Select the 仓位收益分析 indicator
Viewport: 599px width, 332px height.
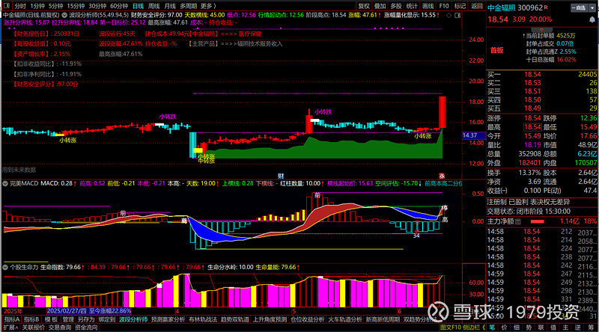coord(307,320)
